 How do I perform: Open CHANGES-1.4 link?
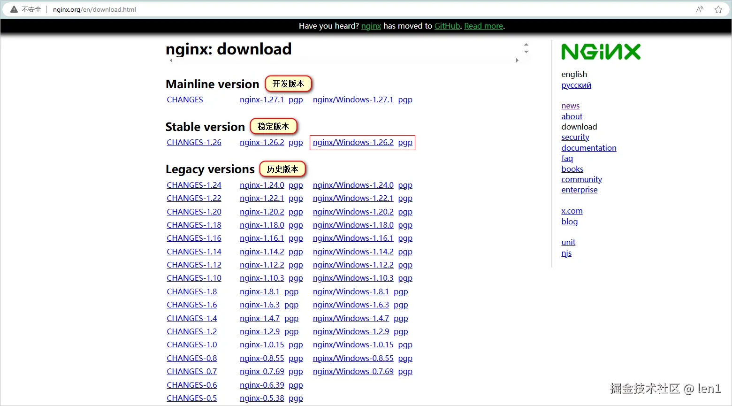pyautogui.click(x=191, y=318)
